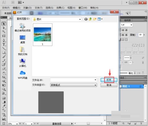Open the Edit menu
This screenshot has width=148, height=126.
click(17, 8)
